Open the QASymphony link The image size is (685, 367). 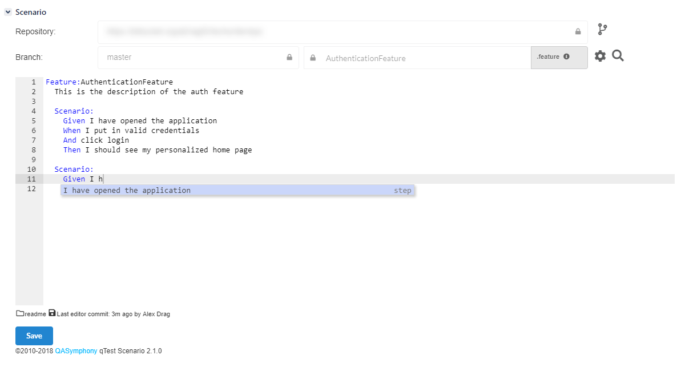tap(76, 350)
